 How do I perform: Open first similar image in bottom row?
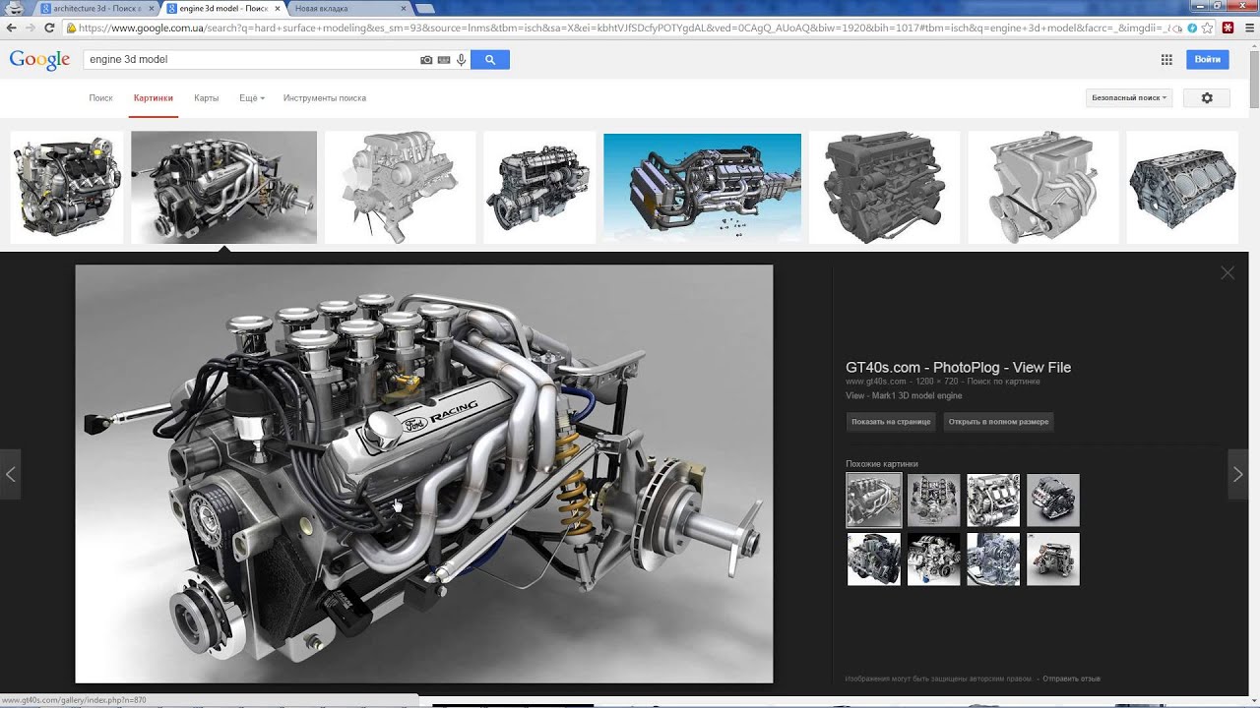tap(874, 560)
